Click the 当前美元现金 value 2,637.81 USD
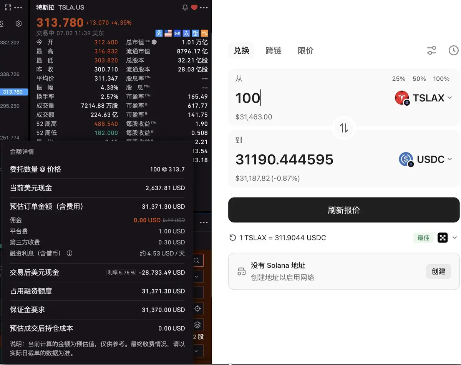This screenshot has height=365, width=461. point(165,188)
